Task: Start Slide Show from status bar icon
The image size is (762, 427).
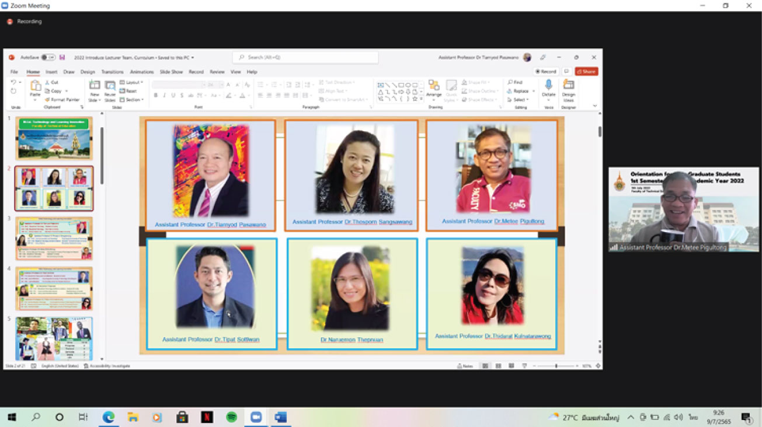Action: [524, 366]
